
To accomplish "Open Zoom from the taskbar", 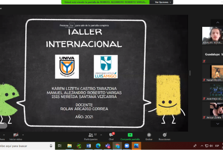I will coord(127,146).
